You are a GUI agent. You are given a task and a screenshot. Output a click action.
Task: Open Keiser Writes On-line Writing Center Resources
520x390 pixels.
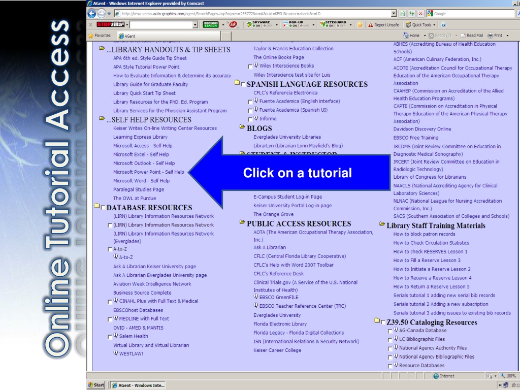165,128
